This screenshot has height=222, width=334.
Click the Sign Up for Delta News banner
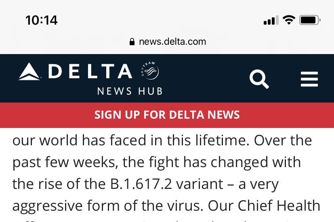167,115
